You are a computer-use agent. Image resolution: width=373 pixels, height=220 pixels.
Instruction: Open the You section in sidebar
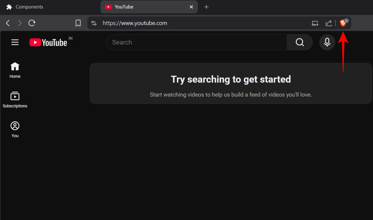coord(15,129)
